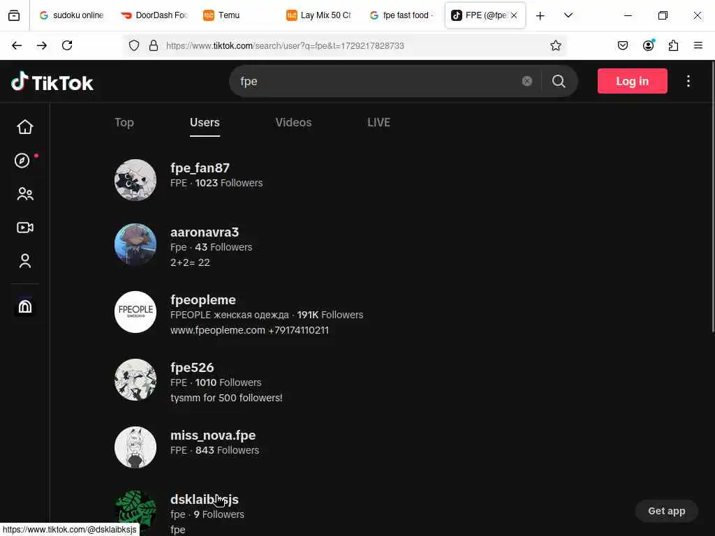Open the For You home icon
This screenshot has width=715, height=536.
click(25, 127)
